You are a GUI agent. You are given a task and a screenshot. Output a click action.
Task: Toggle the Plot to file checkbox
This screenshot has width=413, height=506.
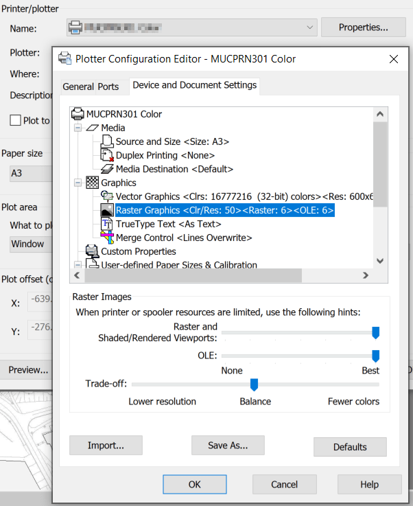click(15, 120)
